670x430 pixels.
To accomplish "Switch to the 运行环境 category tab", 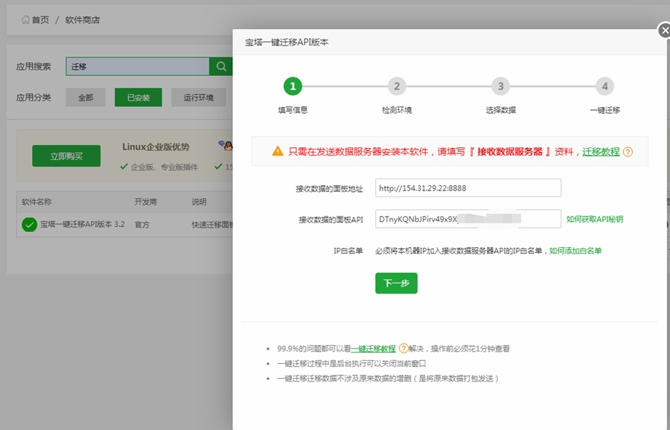I will [x=198, y=97].
